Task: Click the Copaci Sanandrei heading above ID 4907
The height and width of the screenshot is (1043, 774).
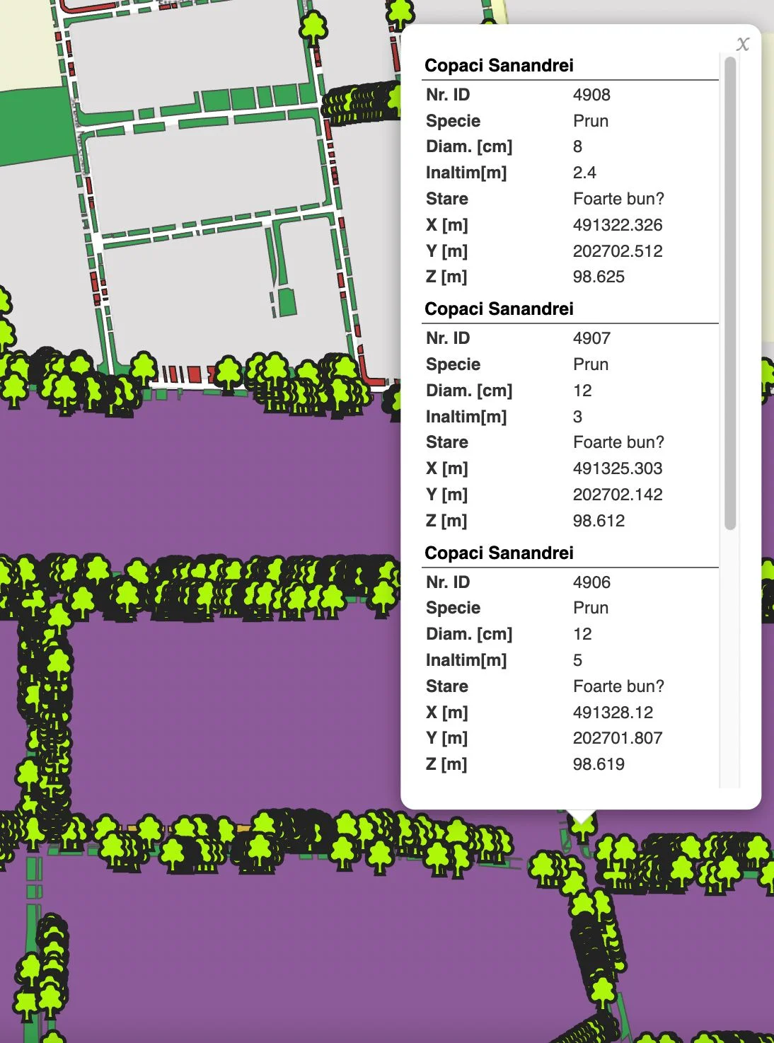Action: click(499, 309)
